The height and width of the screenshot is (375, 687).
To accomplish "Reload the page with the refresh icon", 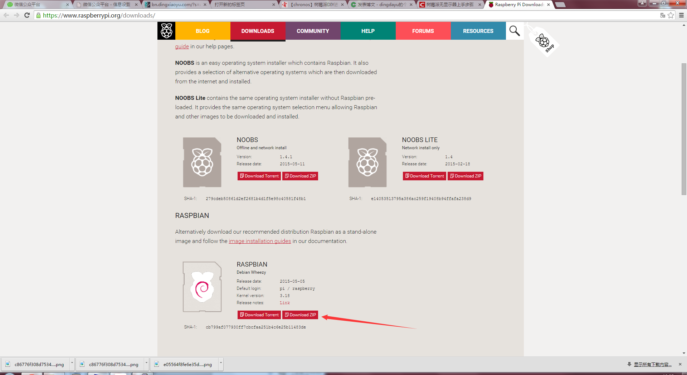I will [x=27, y=15].
